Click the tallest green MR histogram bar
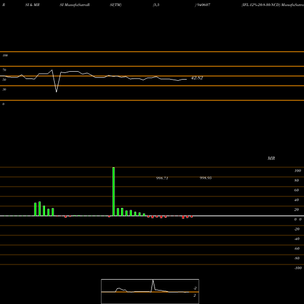 click(x=114, y=192)
